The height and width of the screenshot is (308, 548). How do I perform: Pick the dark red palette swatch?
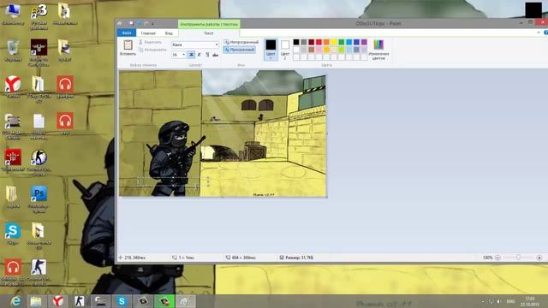point(312,42)
